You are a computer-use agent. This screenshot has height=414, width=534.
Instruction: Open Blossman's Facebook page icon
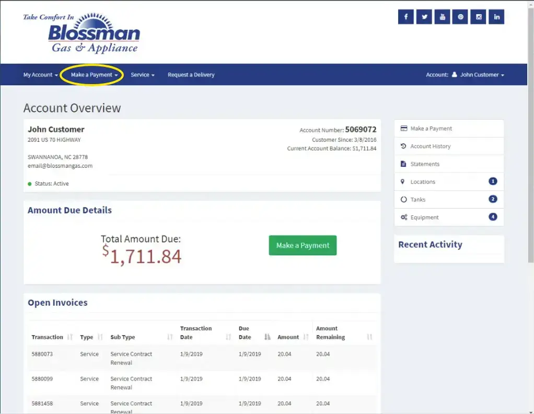(406, 17)
